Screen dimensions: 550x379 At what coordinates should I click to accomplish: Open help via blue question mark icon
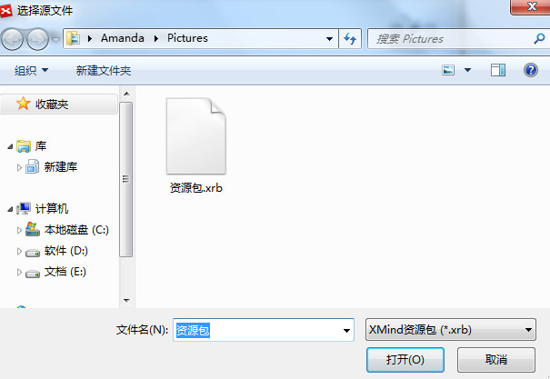click(x=531, y=70)
